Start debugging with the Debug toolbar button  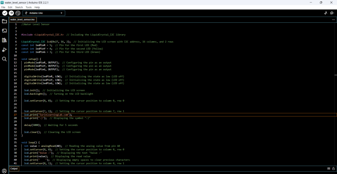[x=18, y=13]
